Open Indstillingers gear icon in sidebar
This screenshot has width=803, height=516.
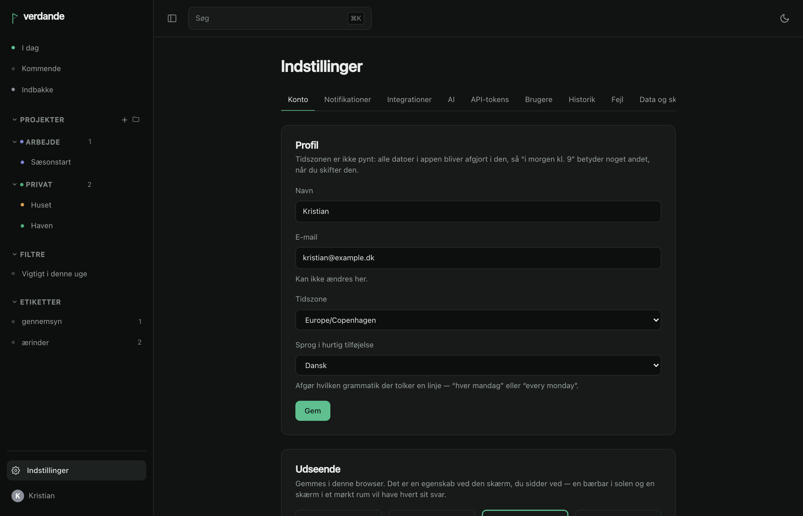tap(16, 470)
